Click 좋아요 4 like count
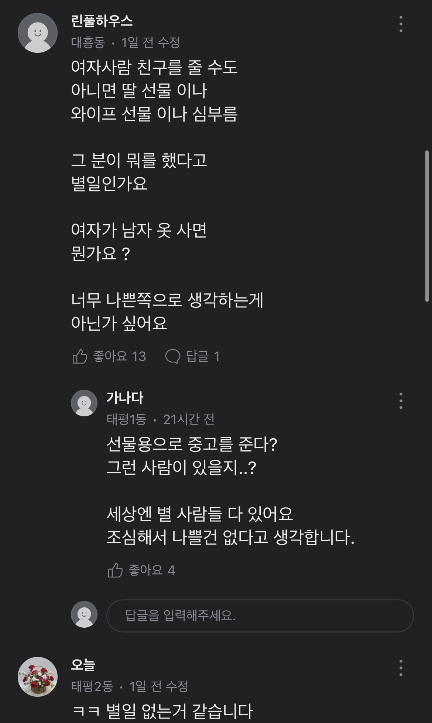 click(152, 570)
